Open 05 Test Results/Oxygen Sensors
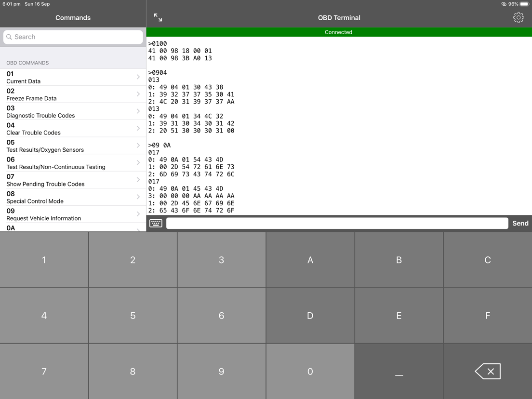Image resolution: width=532 pixels, height=399 pixels. pos(73,146)
